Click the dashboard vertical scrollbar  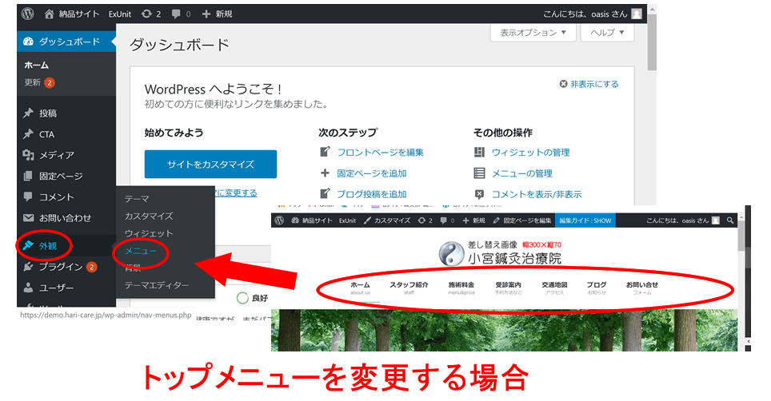[x=652, y=48]
